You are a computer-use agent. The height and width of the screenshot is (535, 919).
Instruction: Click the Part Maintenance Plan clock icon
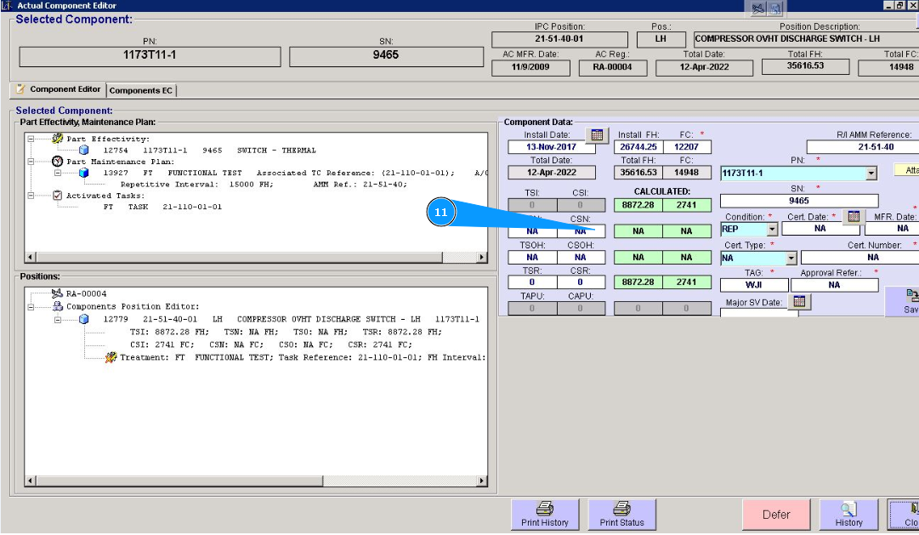point(58,162)
